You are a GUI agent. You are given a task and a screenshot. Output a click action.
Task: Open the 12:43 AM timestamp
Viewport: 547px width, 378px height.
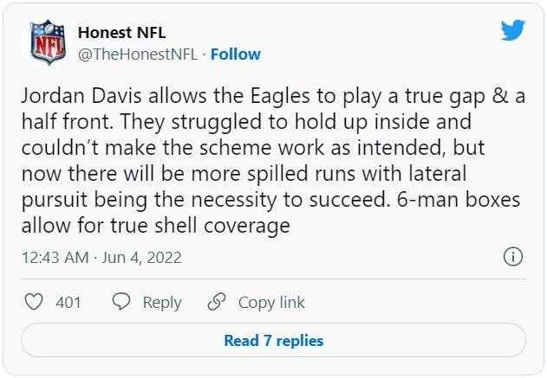(55, 258)
